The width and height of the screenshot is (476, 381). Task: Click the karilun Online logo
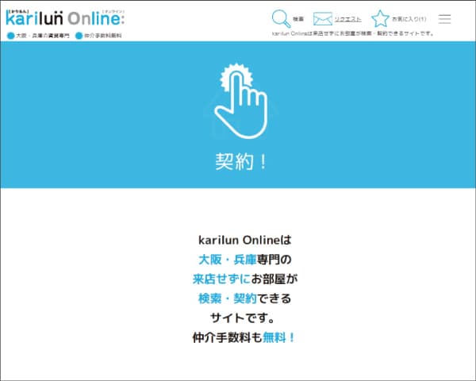coord(65,18)
